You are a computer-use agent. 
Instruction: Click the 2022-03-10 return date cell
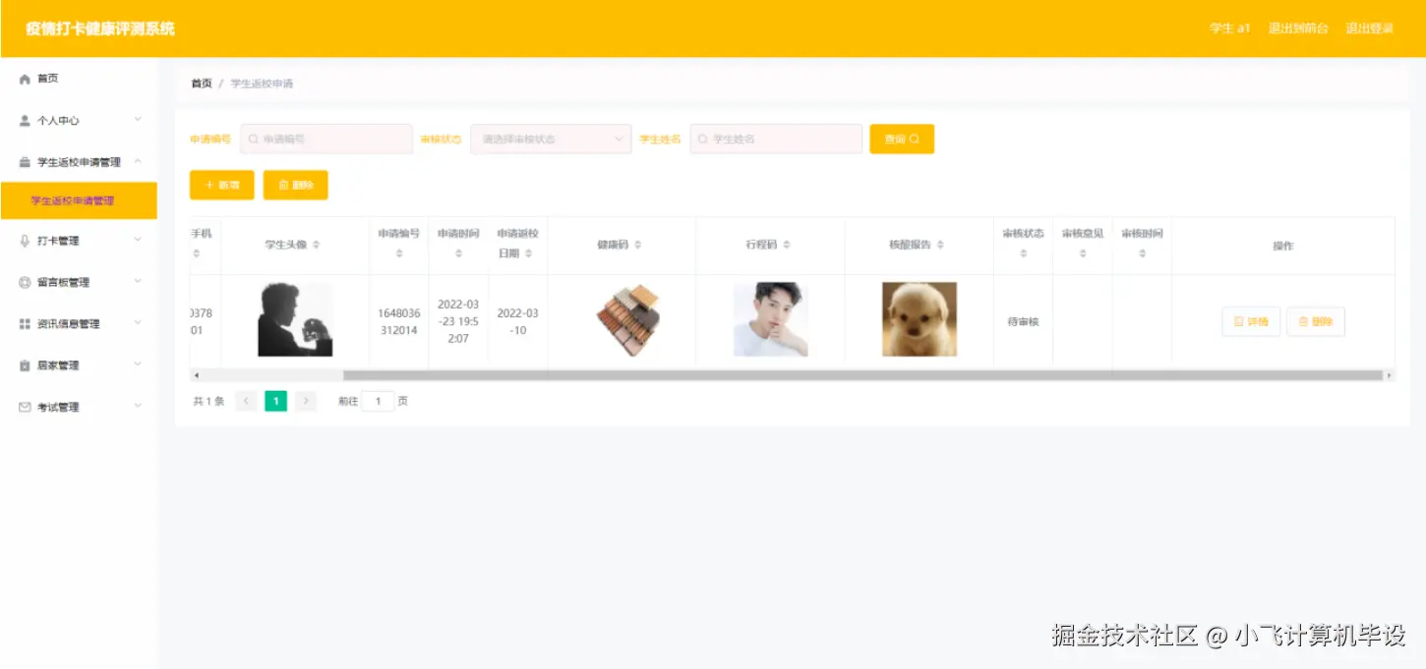tap(518, 321)
